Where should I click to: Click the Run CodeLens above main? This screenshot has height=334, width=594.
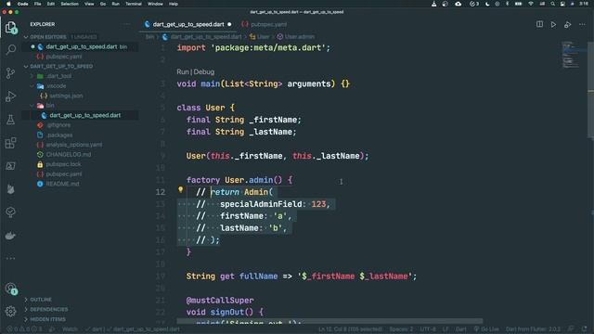click(183, 72)
